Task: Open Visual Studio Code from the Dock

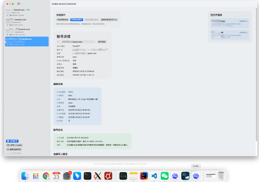Action: click(x=154, y=176)
